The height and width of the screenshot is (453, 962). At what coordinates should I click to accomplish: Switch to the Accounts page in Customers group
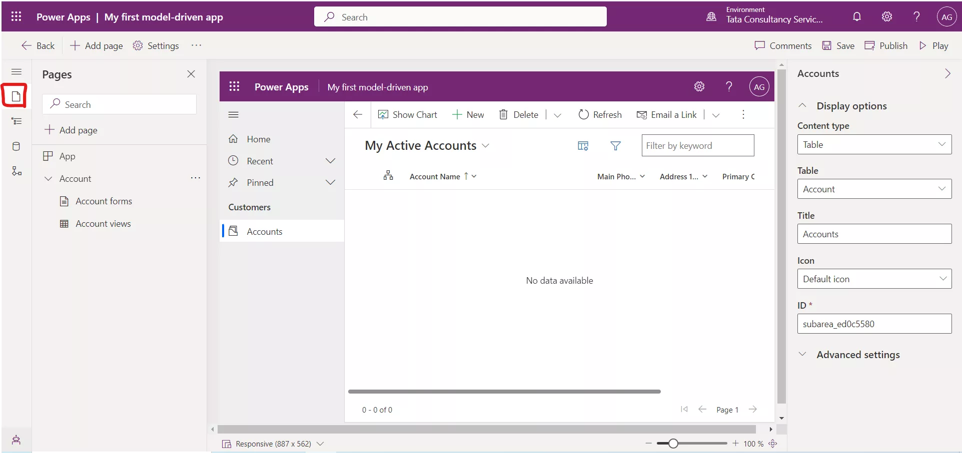click(264, 231)
